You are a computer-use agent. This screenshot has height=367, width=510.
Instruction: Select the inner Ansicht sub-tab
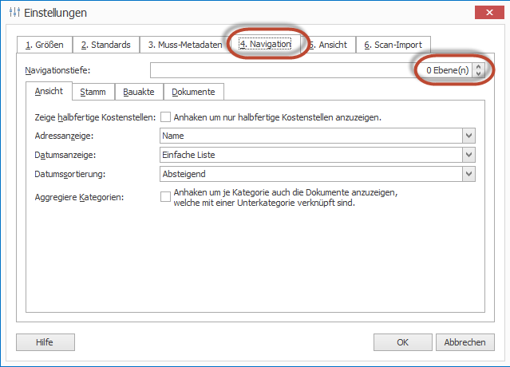pyautogui.click(x=49, y=92)
